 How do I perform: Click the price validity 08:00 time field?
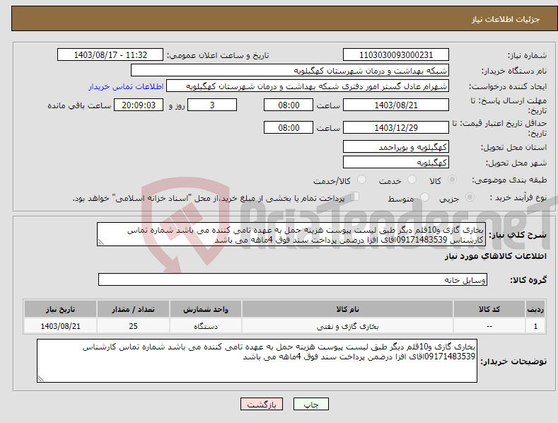click(x=289, y=127)
